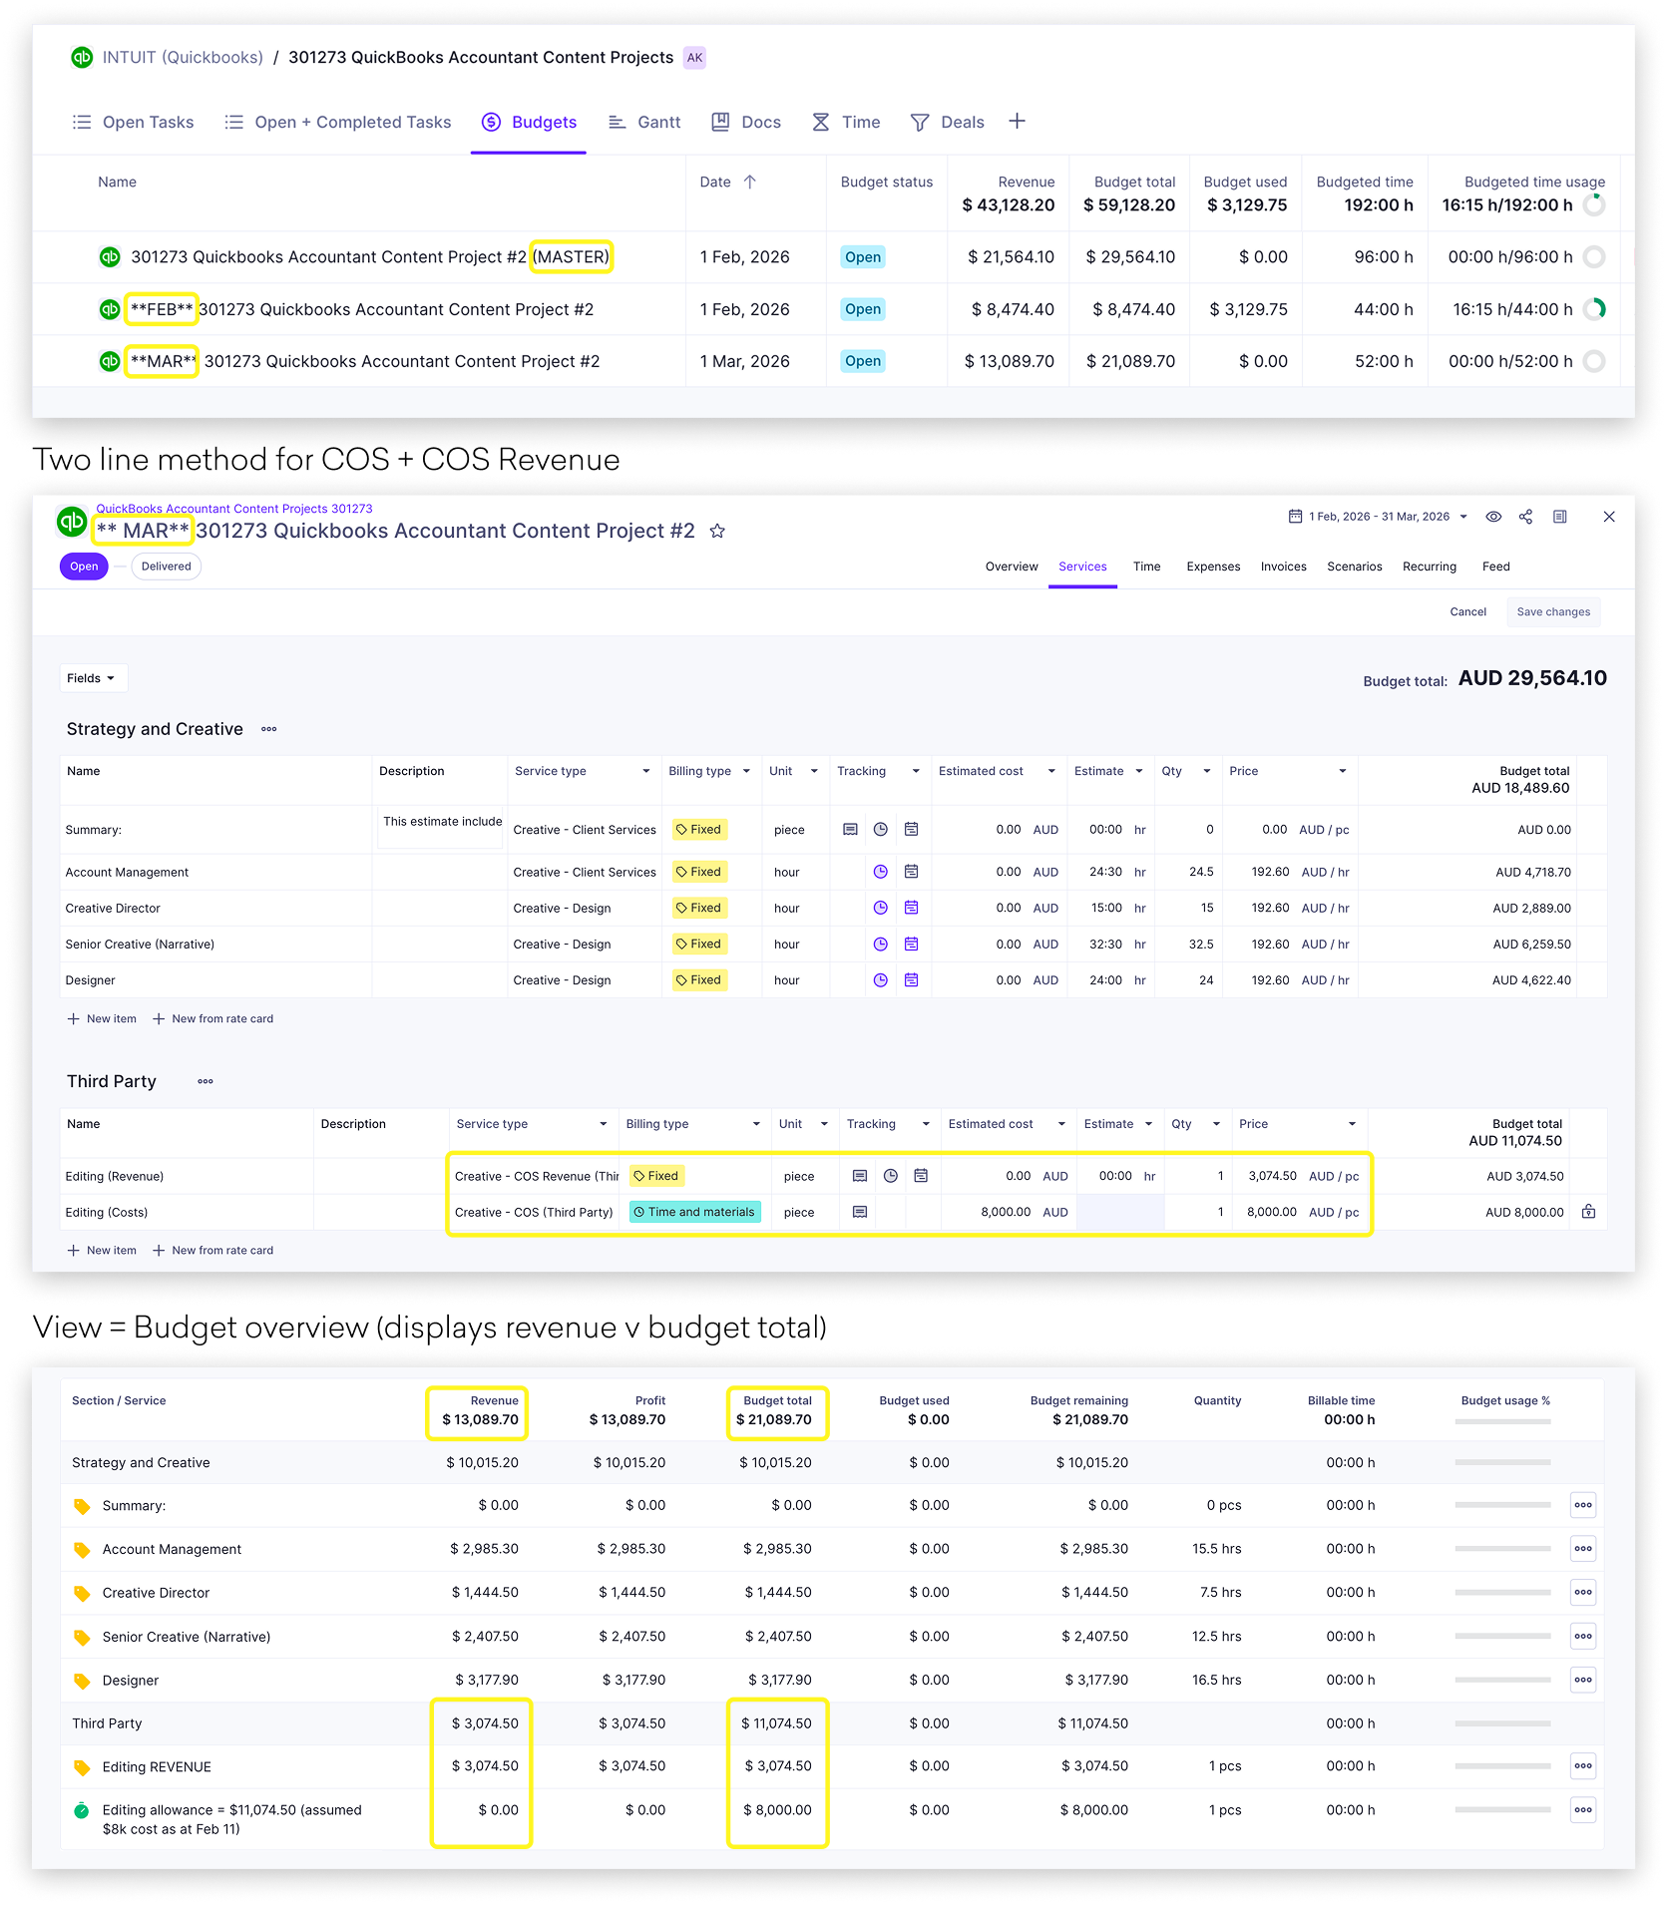The height and width of the screenshot is (1905, 1667).
Task: Click budget usage bar on Third Party row
Action: (1502, 1723)
